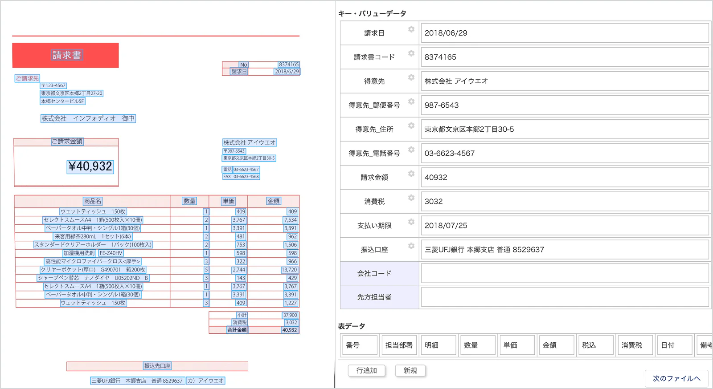Select the date 2018/6/29 on the invoice
This screenshot has width=713, height=389.
coord(287,71)
